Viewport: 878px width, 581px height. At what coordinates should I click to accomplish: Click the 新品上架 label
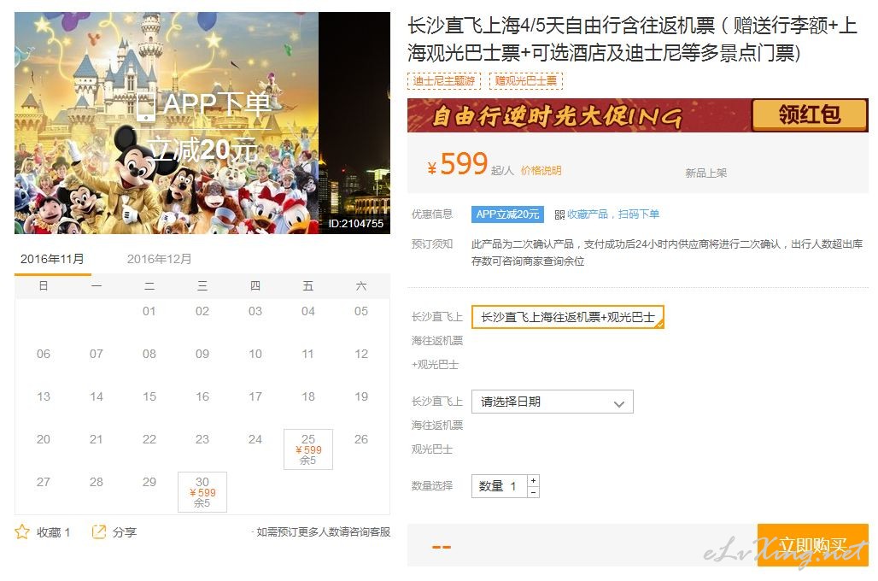tap(706, 173)
